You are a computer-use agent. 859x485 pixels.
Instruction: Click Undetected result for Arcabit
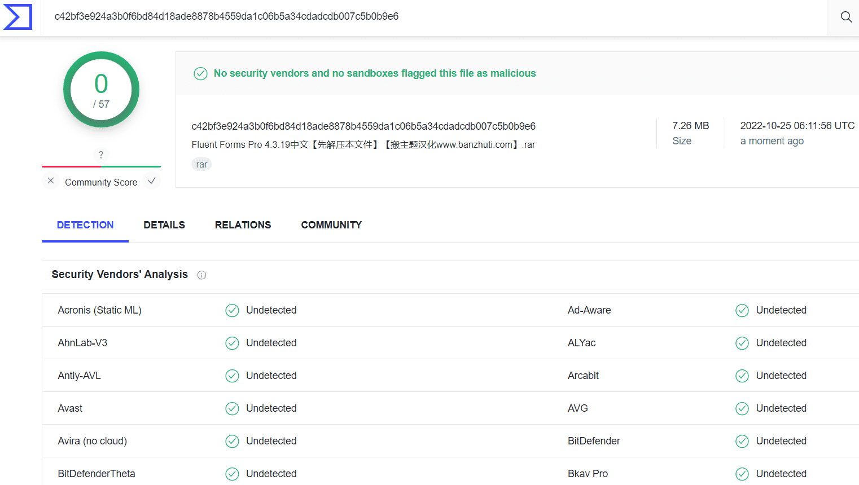pos(781,376)
